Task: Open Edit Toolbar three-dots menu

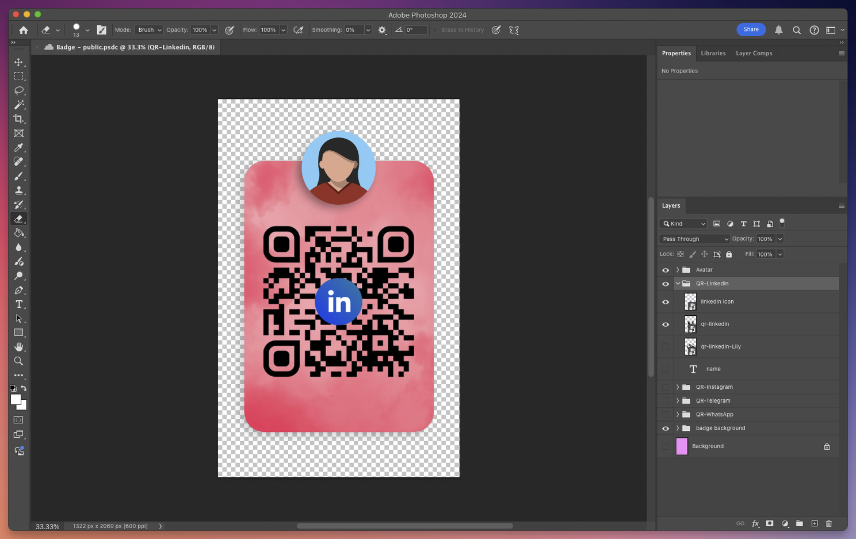Action: coord(18,375)
